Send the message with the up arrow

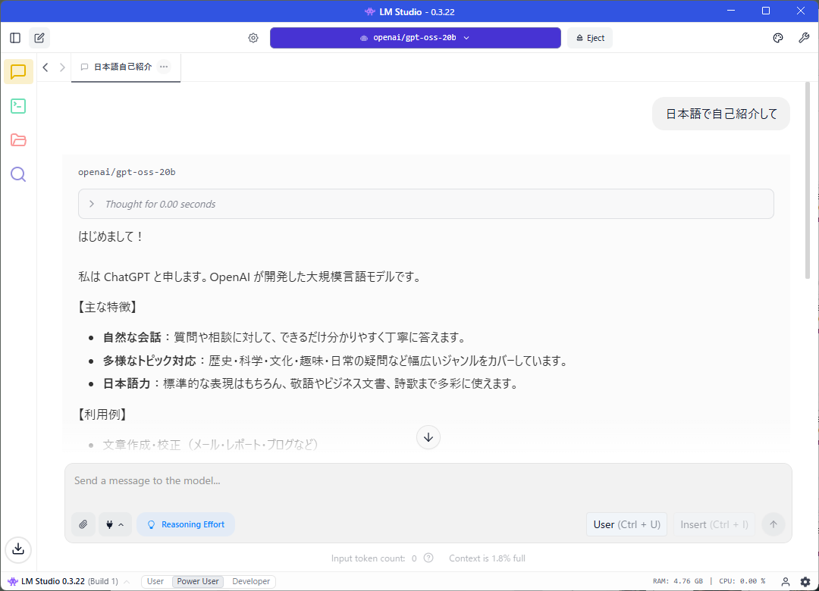(773, 524)
